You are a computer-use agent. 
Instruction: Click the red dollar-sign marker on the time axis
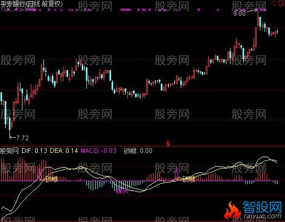(x=168, y=143)
